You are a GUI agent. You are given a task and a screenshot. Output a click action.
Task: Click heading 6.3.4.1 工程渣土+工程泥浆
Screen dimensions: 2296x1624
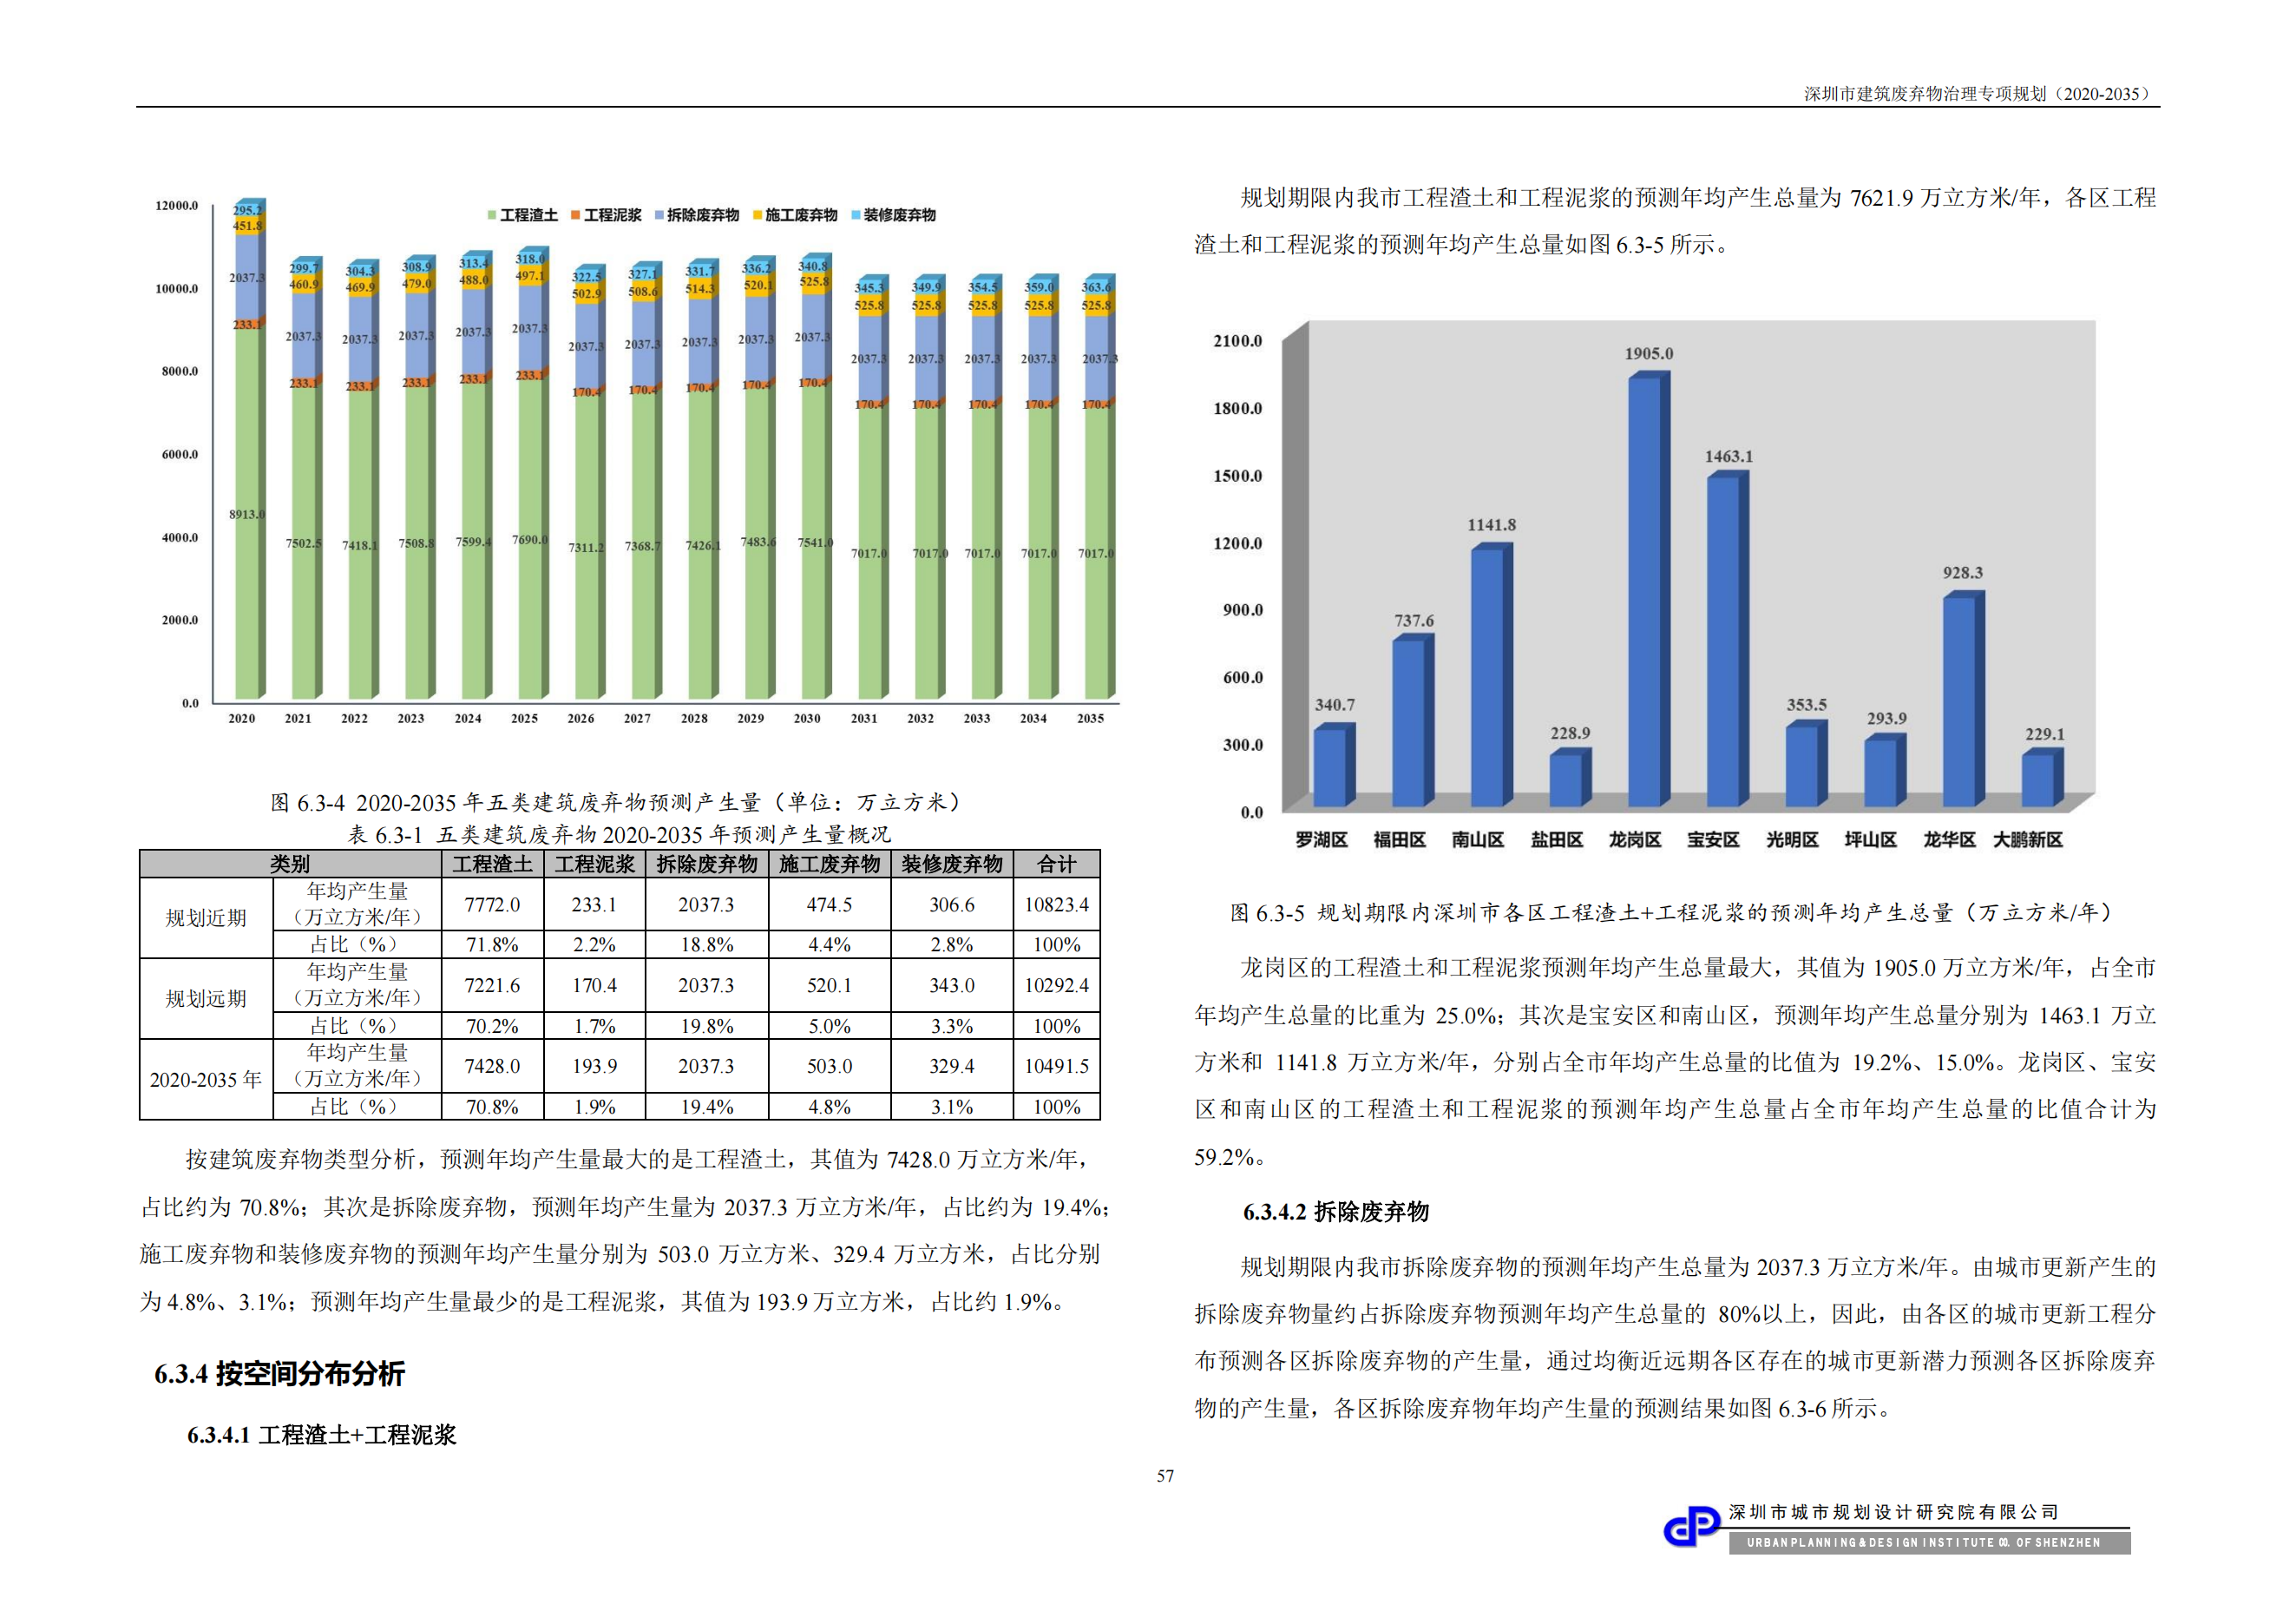pyautogui.click(x=321, y=1435)
